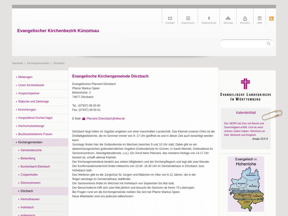Open the Sitemap icon
The image size is (288, 216).
(x=228, y=18)
